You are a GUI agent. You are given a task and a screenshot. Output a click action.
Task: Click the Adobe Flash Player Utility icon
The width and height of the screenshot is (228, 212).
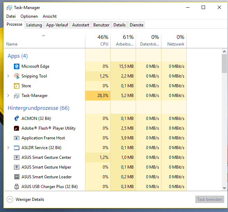[17, 128]
